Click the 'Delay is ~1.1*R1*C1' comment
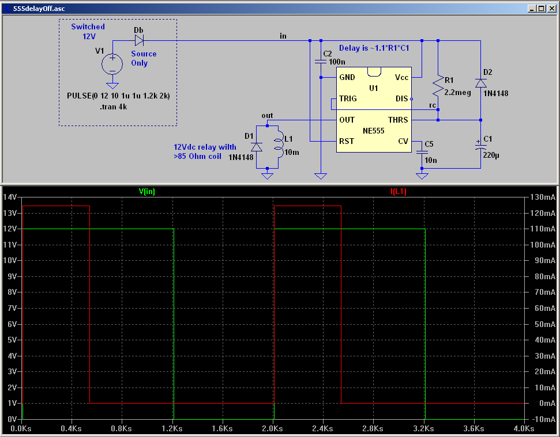 (x=374, y=48)
